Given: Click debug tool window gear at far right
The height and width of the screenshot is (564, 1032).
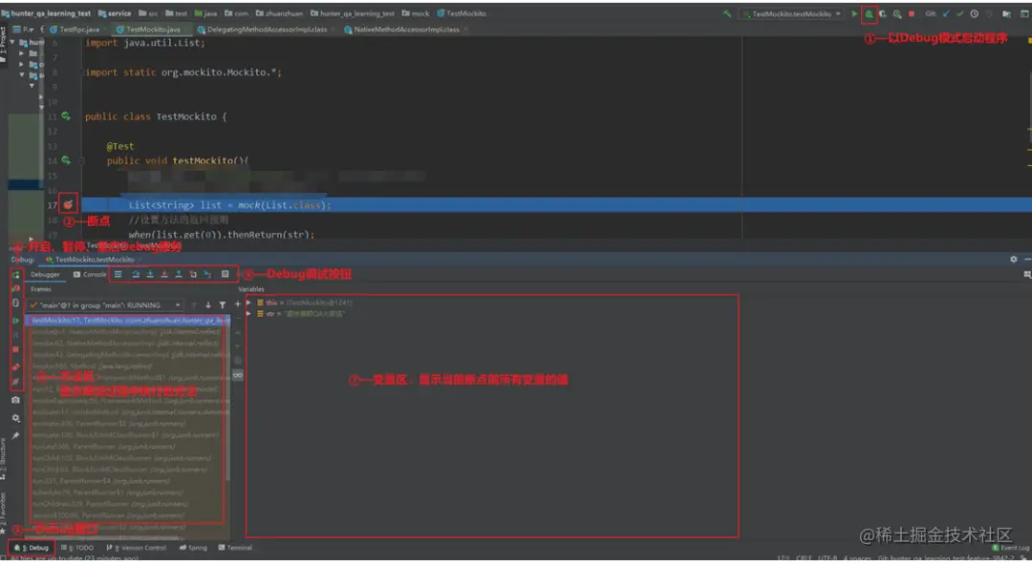Looking at the screenshot, I should [1014, 260].
